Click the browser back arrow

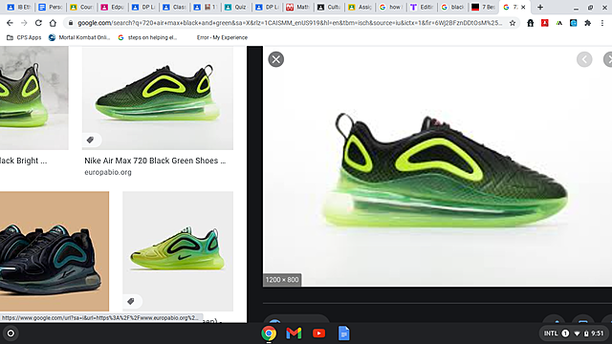tap(10, 23)
